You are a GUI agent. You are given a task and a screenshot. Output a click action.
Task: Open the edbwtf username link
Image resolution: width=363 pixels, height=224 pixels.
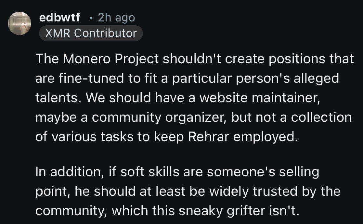tap(60, 18)
